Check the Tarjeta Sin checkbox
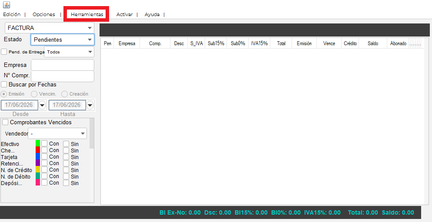The width and height of the screenshot is (432, 222). (66, 157)
